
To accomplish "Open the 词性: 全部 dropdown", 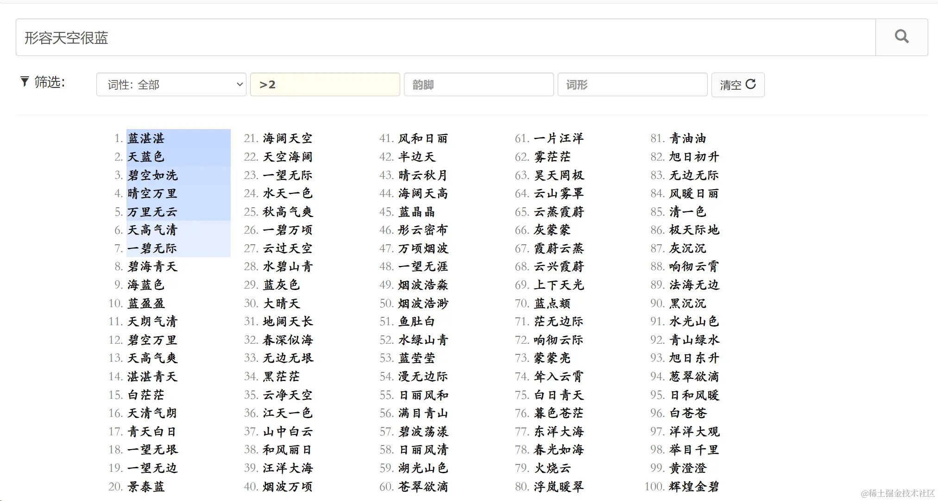I will click(171, 85).
